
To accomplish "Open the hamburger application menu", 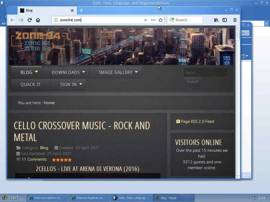I will 235,20.
